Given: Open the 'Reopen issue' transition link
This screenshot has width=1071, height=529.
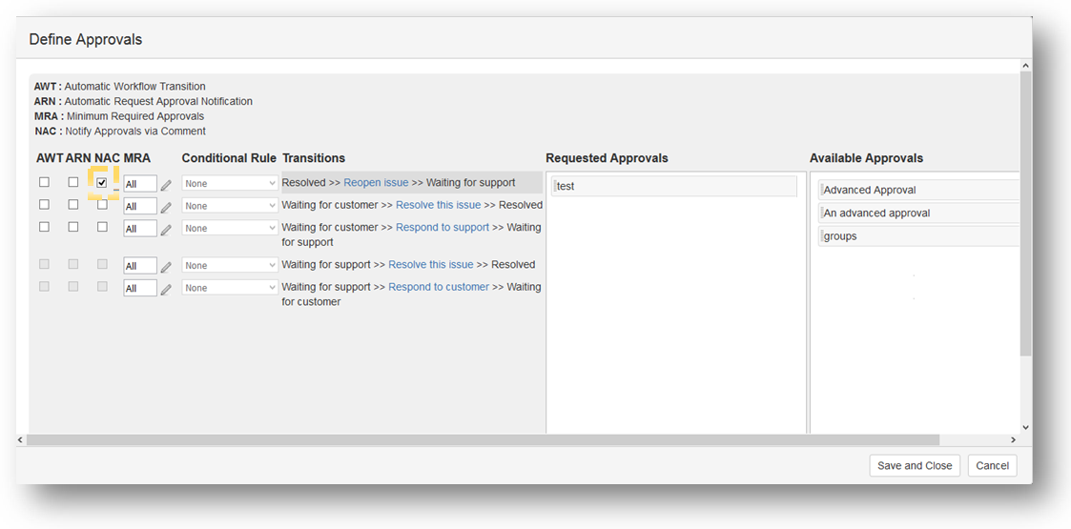Looking at the screenshot, I should (376, 183).
